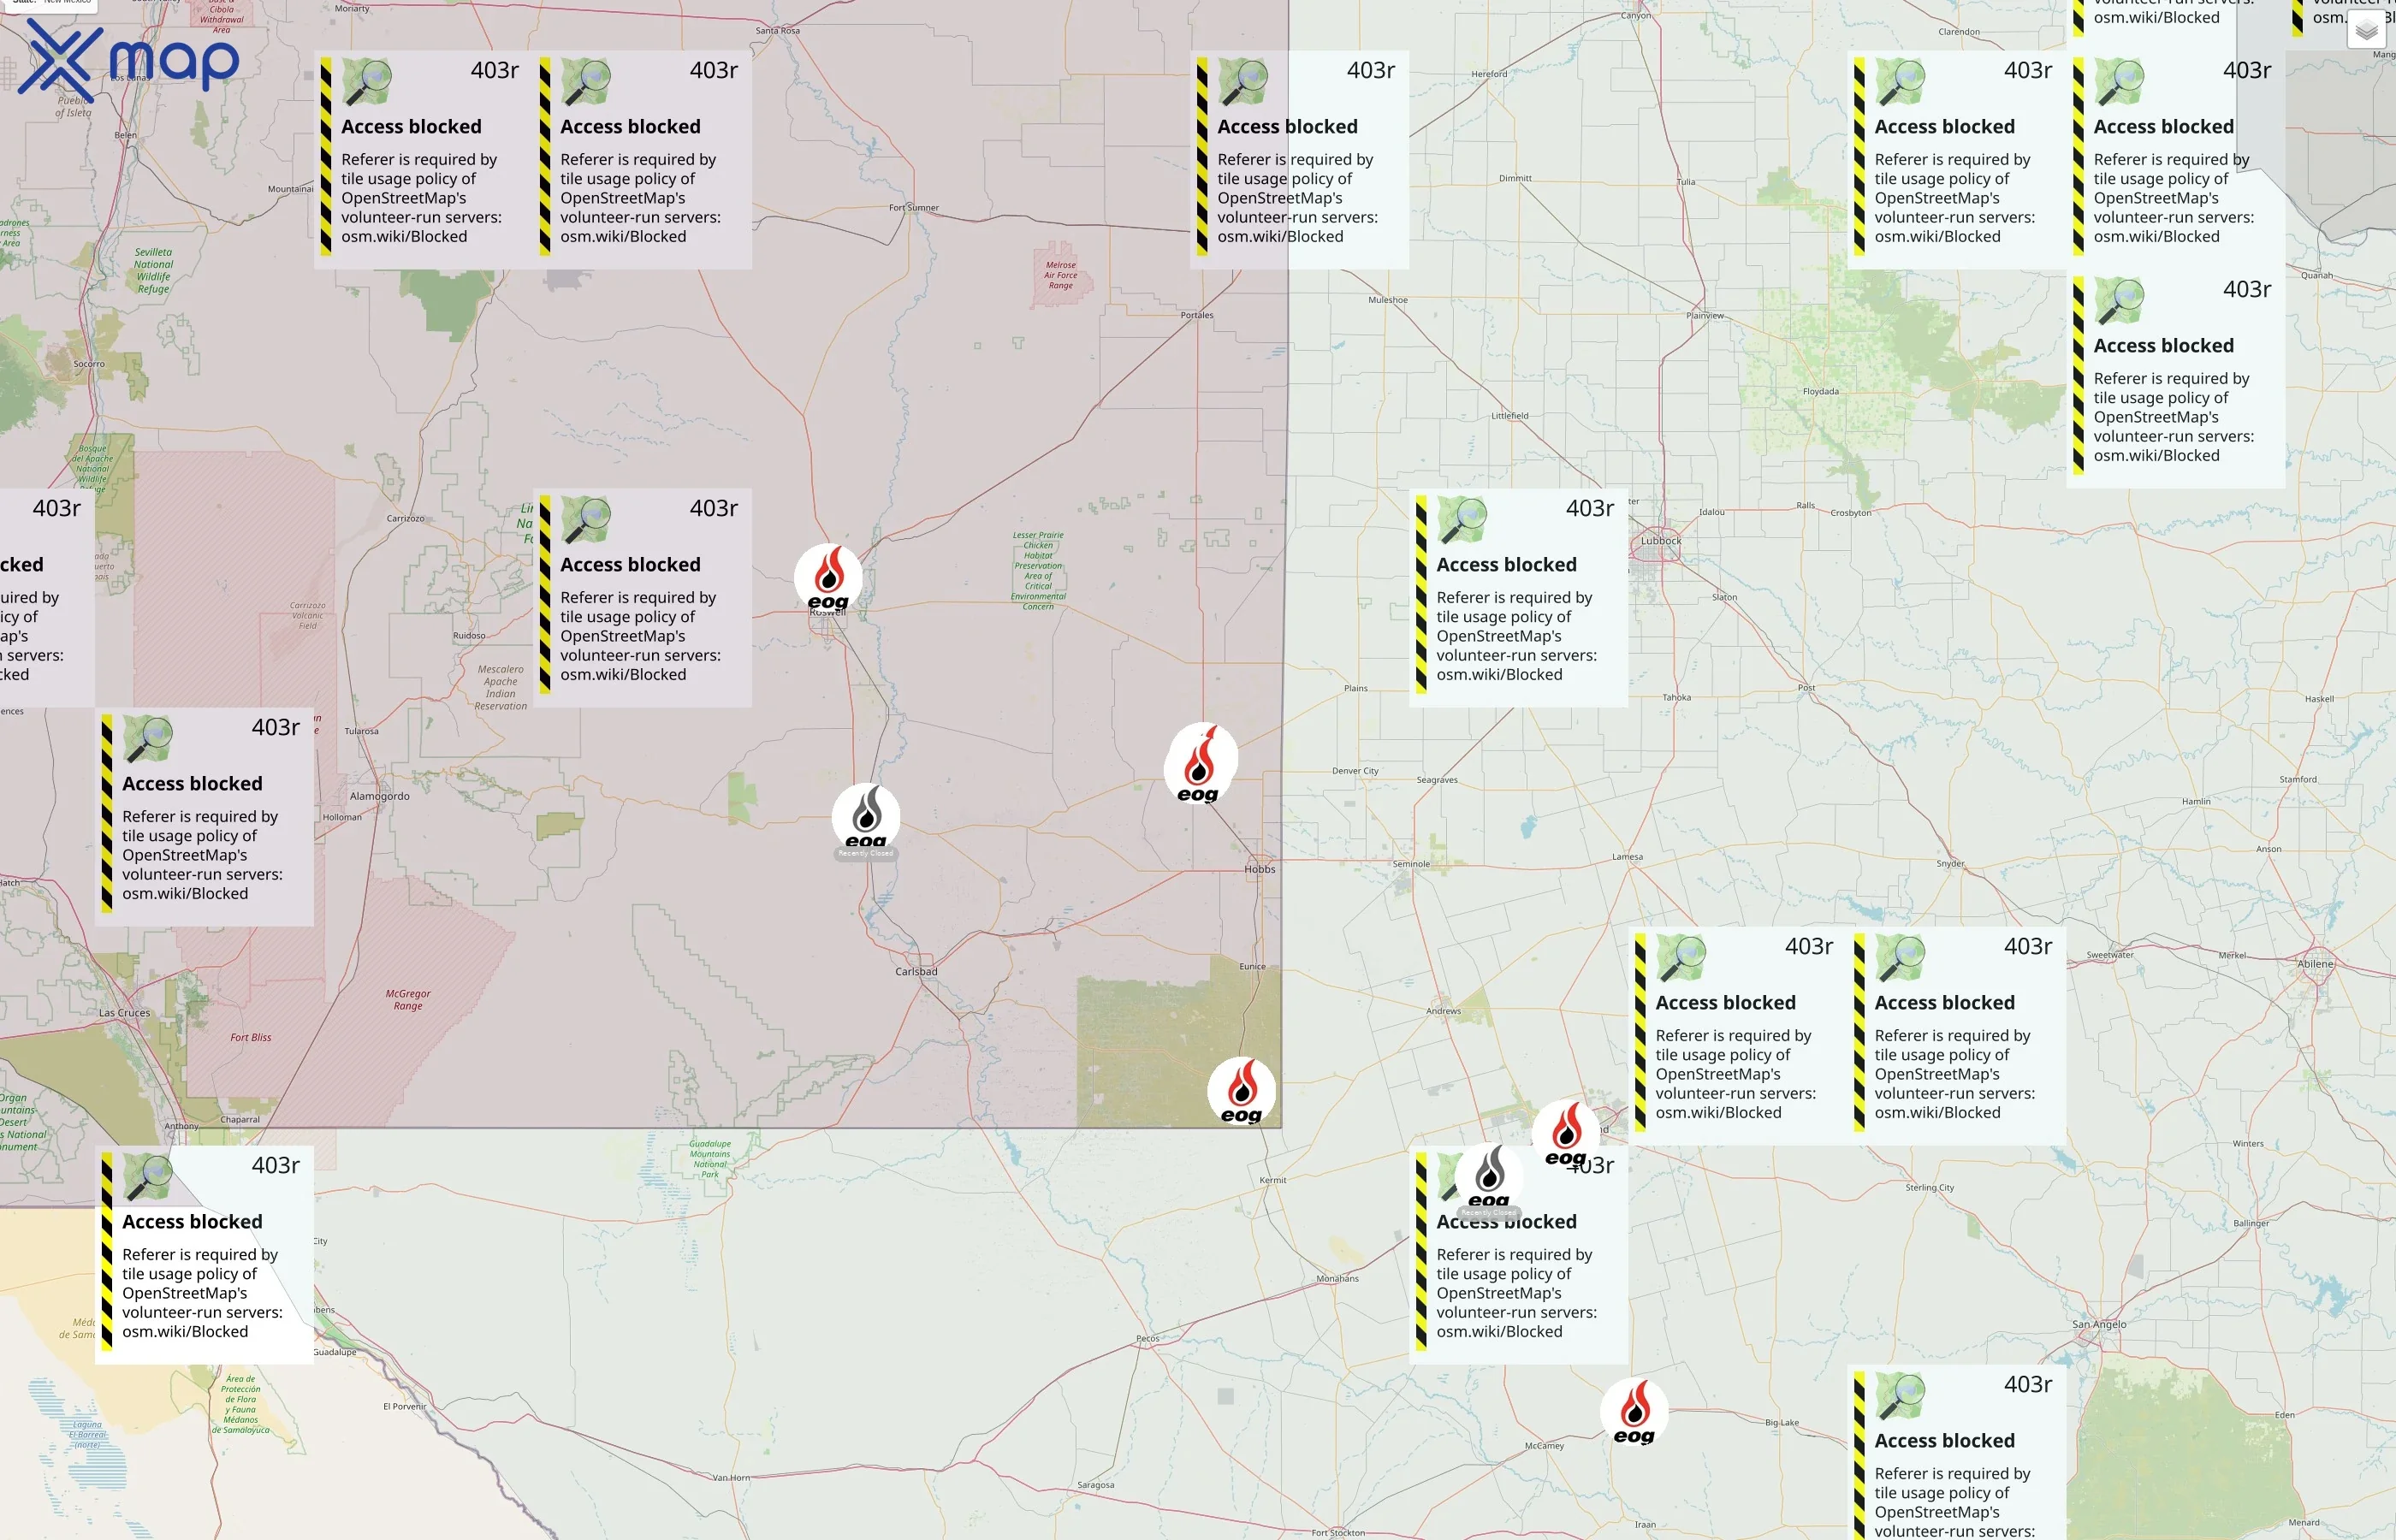Click the Socorro town label
Image resolution: width=2396 pixels, height=1540 pixels.
coord(89,363)
